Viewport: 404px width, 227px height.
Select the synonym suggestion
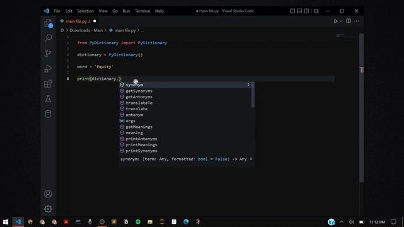tap(185, 84)
